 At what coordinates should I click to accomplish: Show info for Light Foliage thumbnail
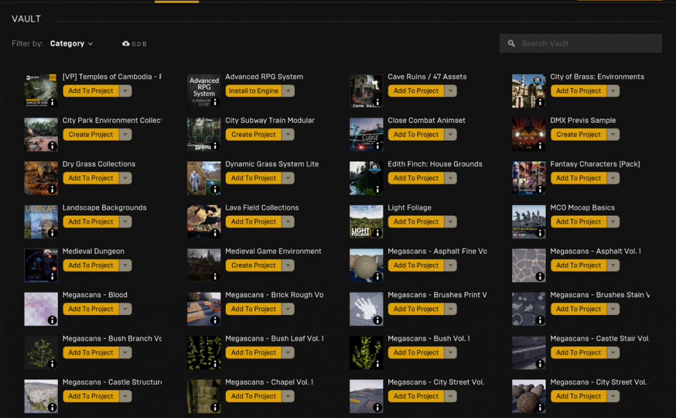(x=377, y=233)
